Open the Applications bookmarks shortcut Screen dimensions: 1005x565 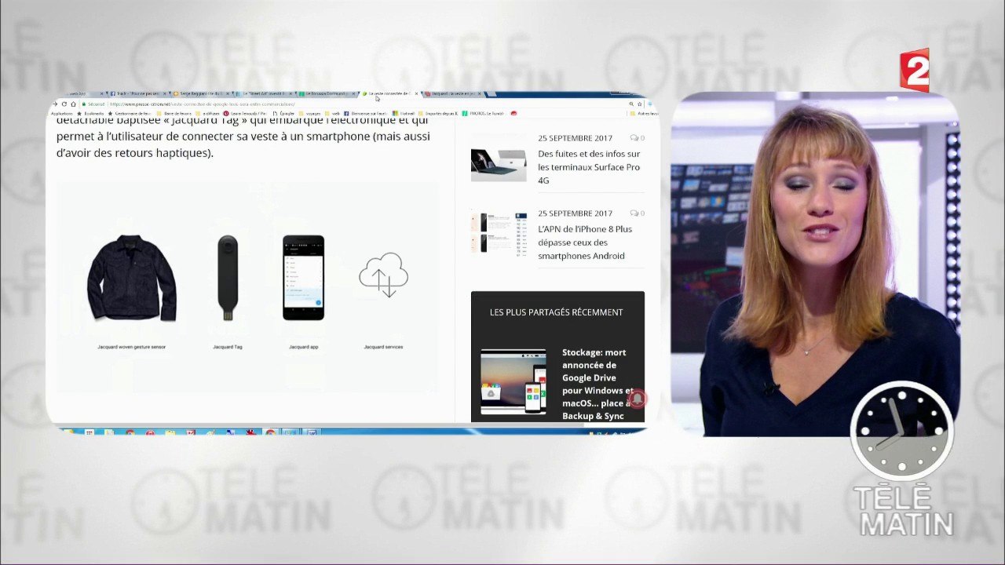coord(62,113)
